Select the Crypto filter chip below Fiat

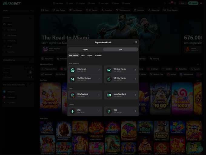(x=90, y=56)
